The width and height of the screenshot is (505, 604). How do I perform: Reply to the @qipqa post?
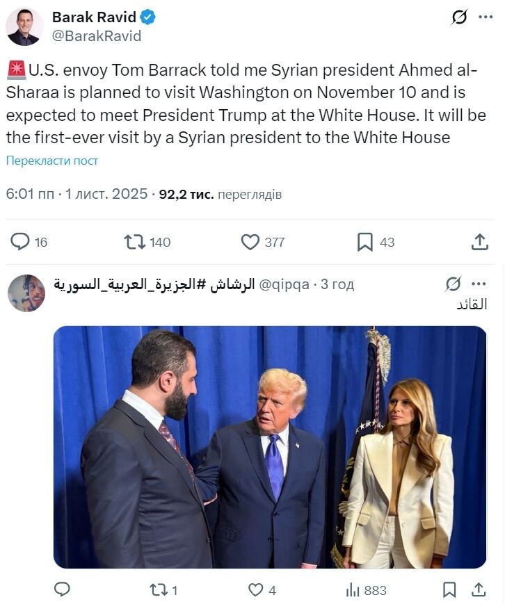pyautogui.click(x=62, y=589)
